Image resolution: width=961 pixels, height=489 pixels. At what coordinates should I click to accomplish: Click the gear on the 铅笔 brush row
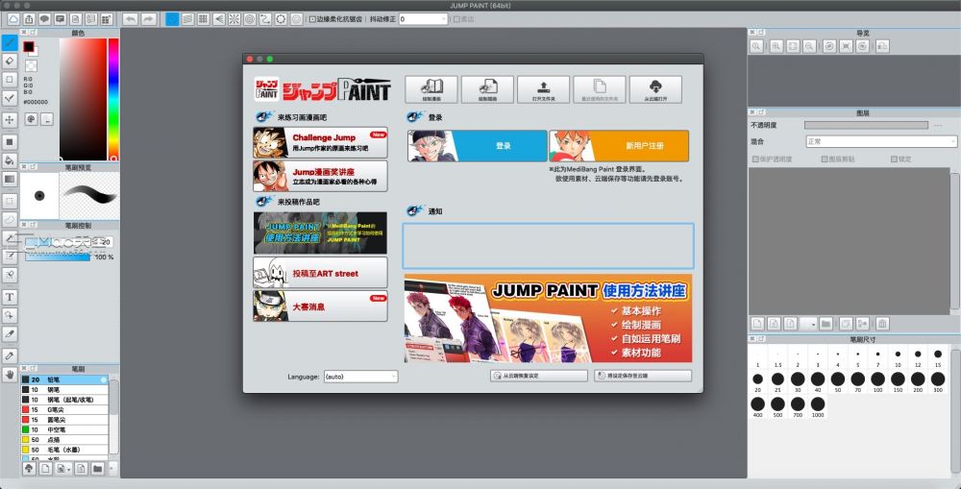(x=104, y=379)
